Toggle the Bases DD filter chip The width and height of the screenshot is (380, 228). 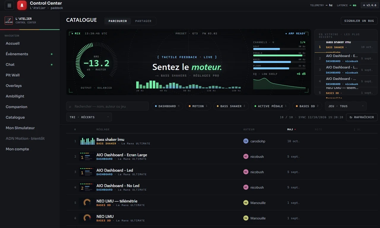(307, 106)
